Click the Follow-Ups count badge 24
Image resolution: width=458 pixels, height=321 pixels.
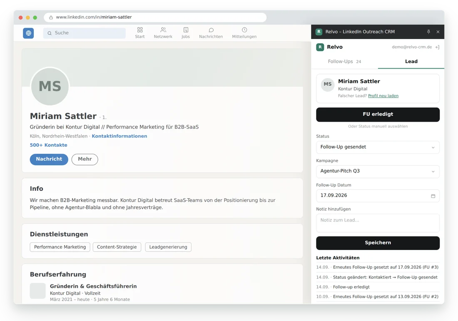358,62
